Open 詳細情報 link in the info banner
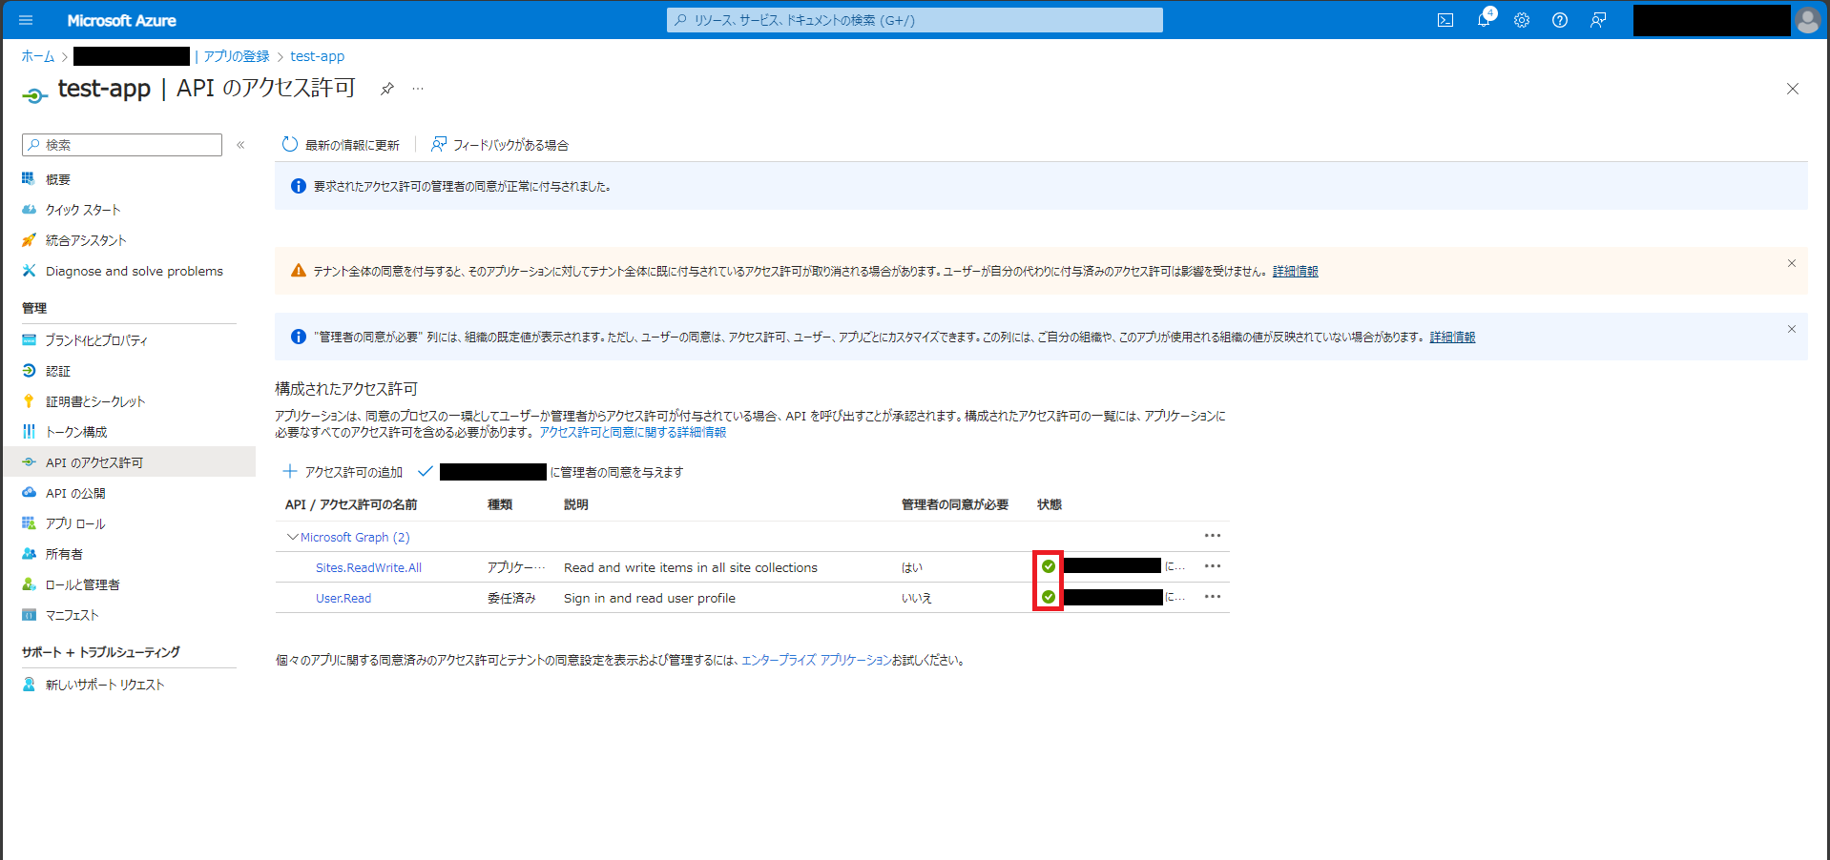The width and height of the screenshot is (1830, 860). 1452,338
